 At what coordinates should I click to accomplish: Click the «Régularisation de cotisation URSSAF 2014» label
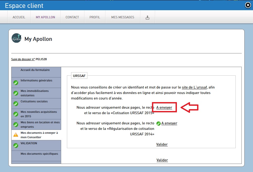point(115,129)
